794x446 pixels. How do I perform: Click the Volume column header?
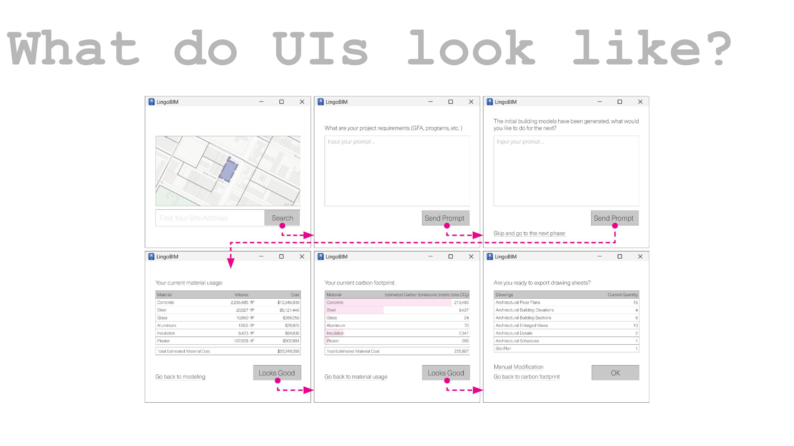pos(241,295)
